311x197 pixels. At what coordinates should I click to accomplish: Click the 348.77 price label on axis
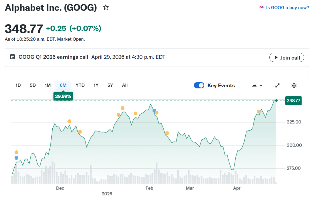click(x=293, y=101)
